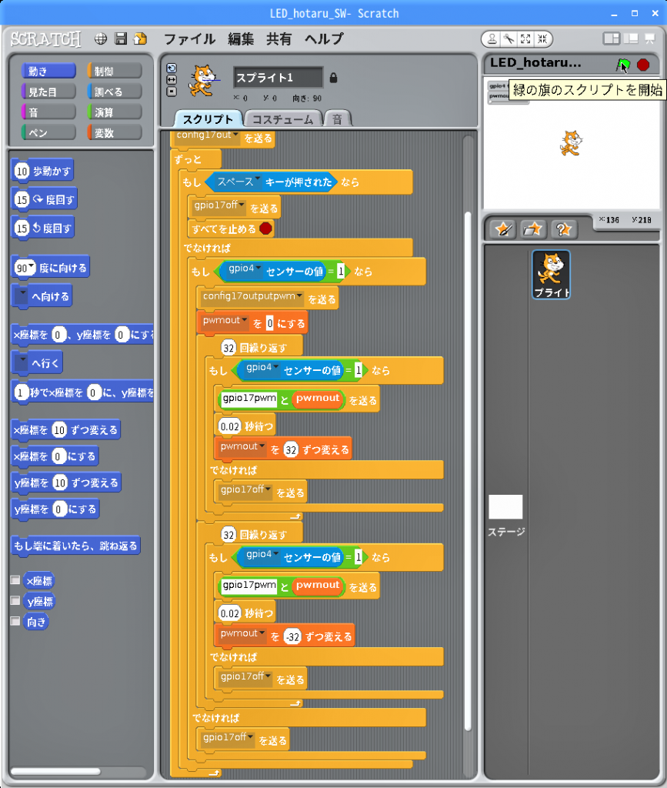Click the padlock icon beside the sprite name
Image resolution: width=667 pixels, height=788 pixels.
(333, 78)
